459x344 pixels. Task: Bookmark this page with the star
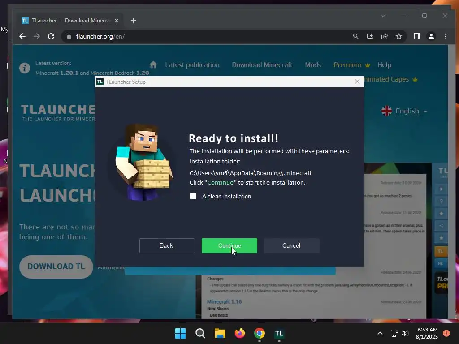pos(398,36)
